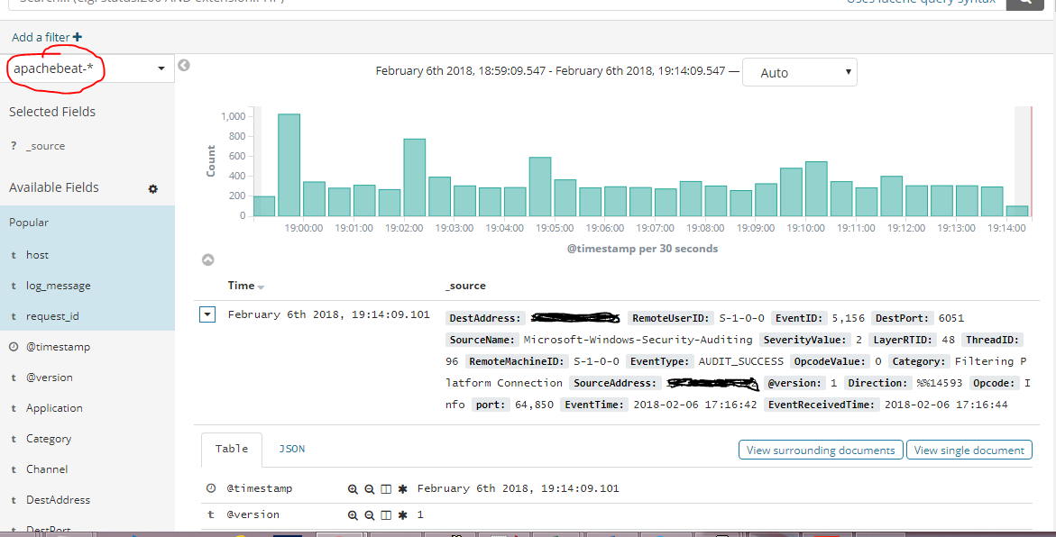The width and height of the screenshot is (1056, 537).
Task: Collapse the sidebar with the left arrow icon
Action: click(x=183, y=65)
